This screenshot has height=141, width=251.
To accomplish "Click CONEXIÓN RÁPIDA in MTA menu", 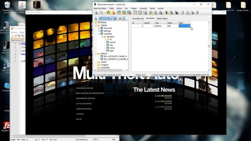I will point(85,88).
